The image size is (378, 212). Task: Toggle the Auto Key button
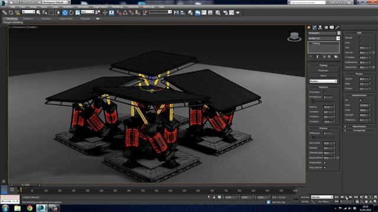(x=305, y=197)
